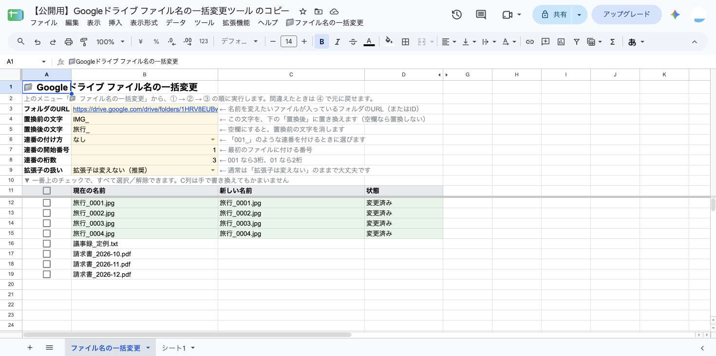The image size is (716, 356).
Task: Toggle bold formatting
Action: coord(322,42)
